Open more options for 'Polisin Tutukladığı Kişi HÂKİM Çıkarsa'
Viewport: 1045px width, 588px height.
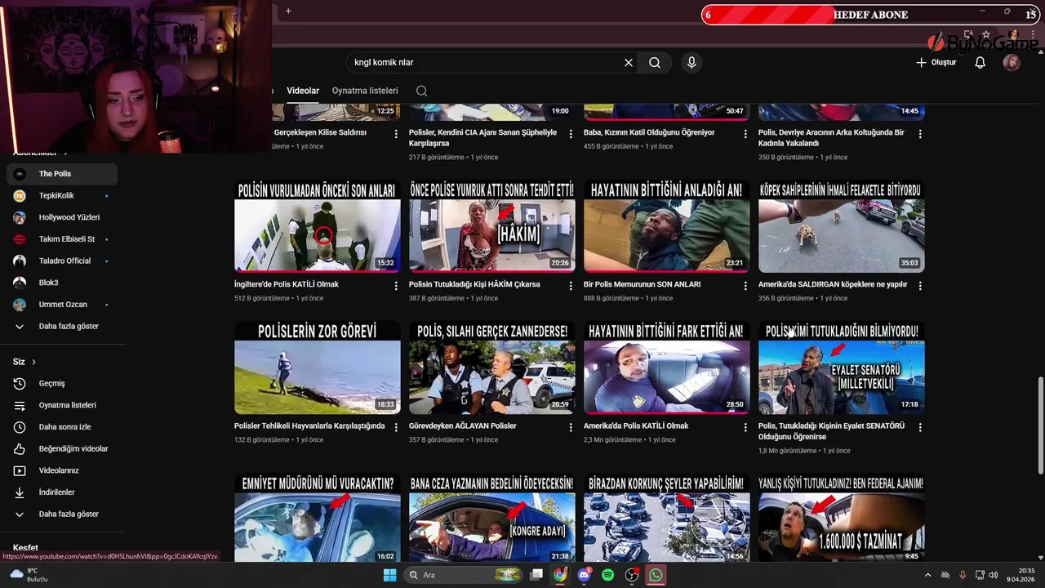coord(571,286)
